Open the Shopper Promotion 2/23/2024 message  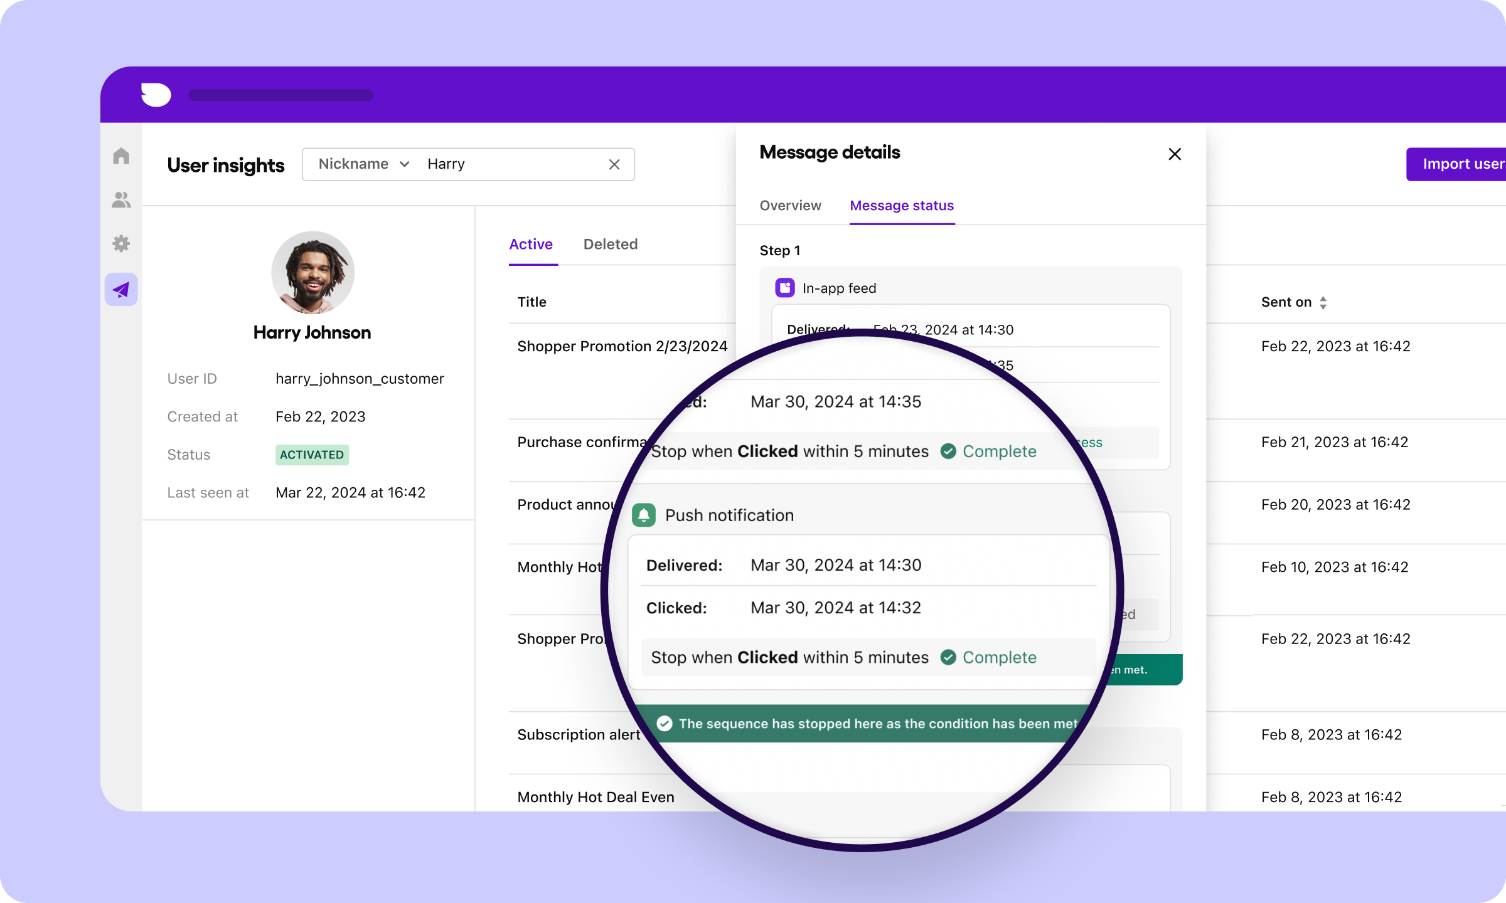click(622, 346)
